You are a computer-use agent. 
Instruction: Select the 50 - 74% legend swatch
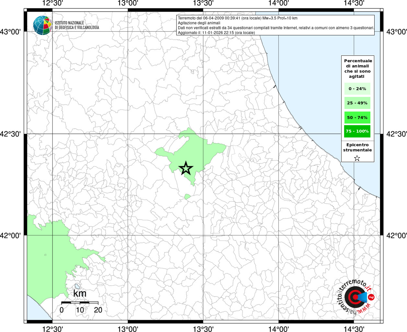(357, 117)
